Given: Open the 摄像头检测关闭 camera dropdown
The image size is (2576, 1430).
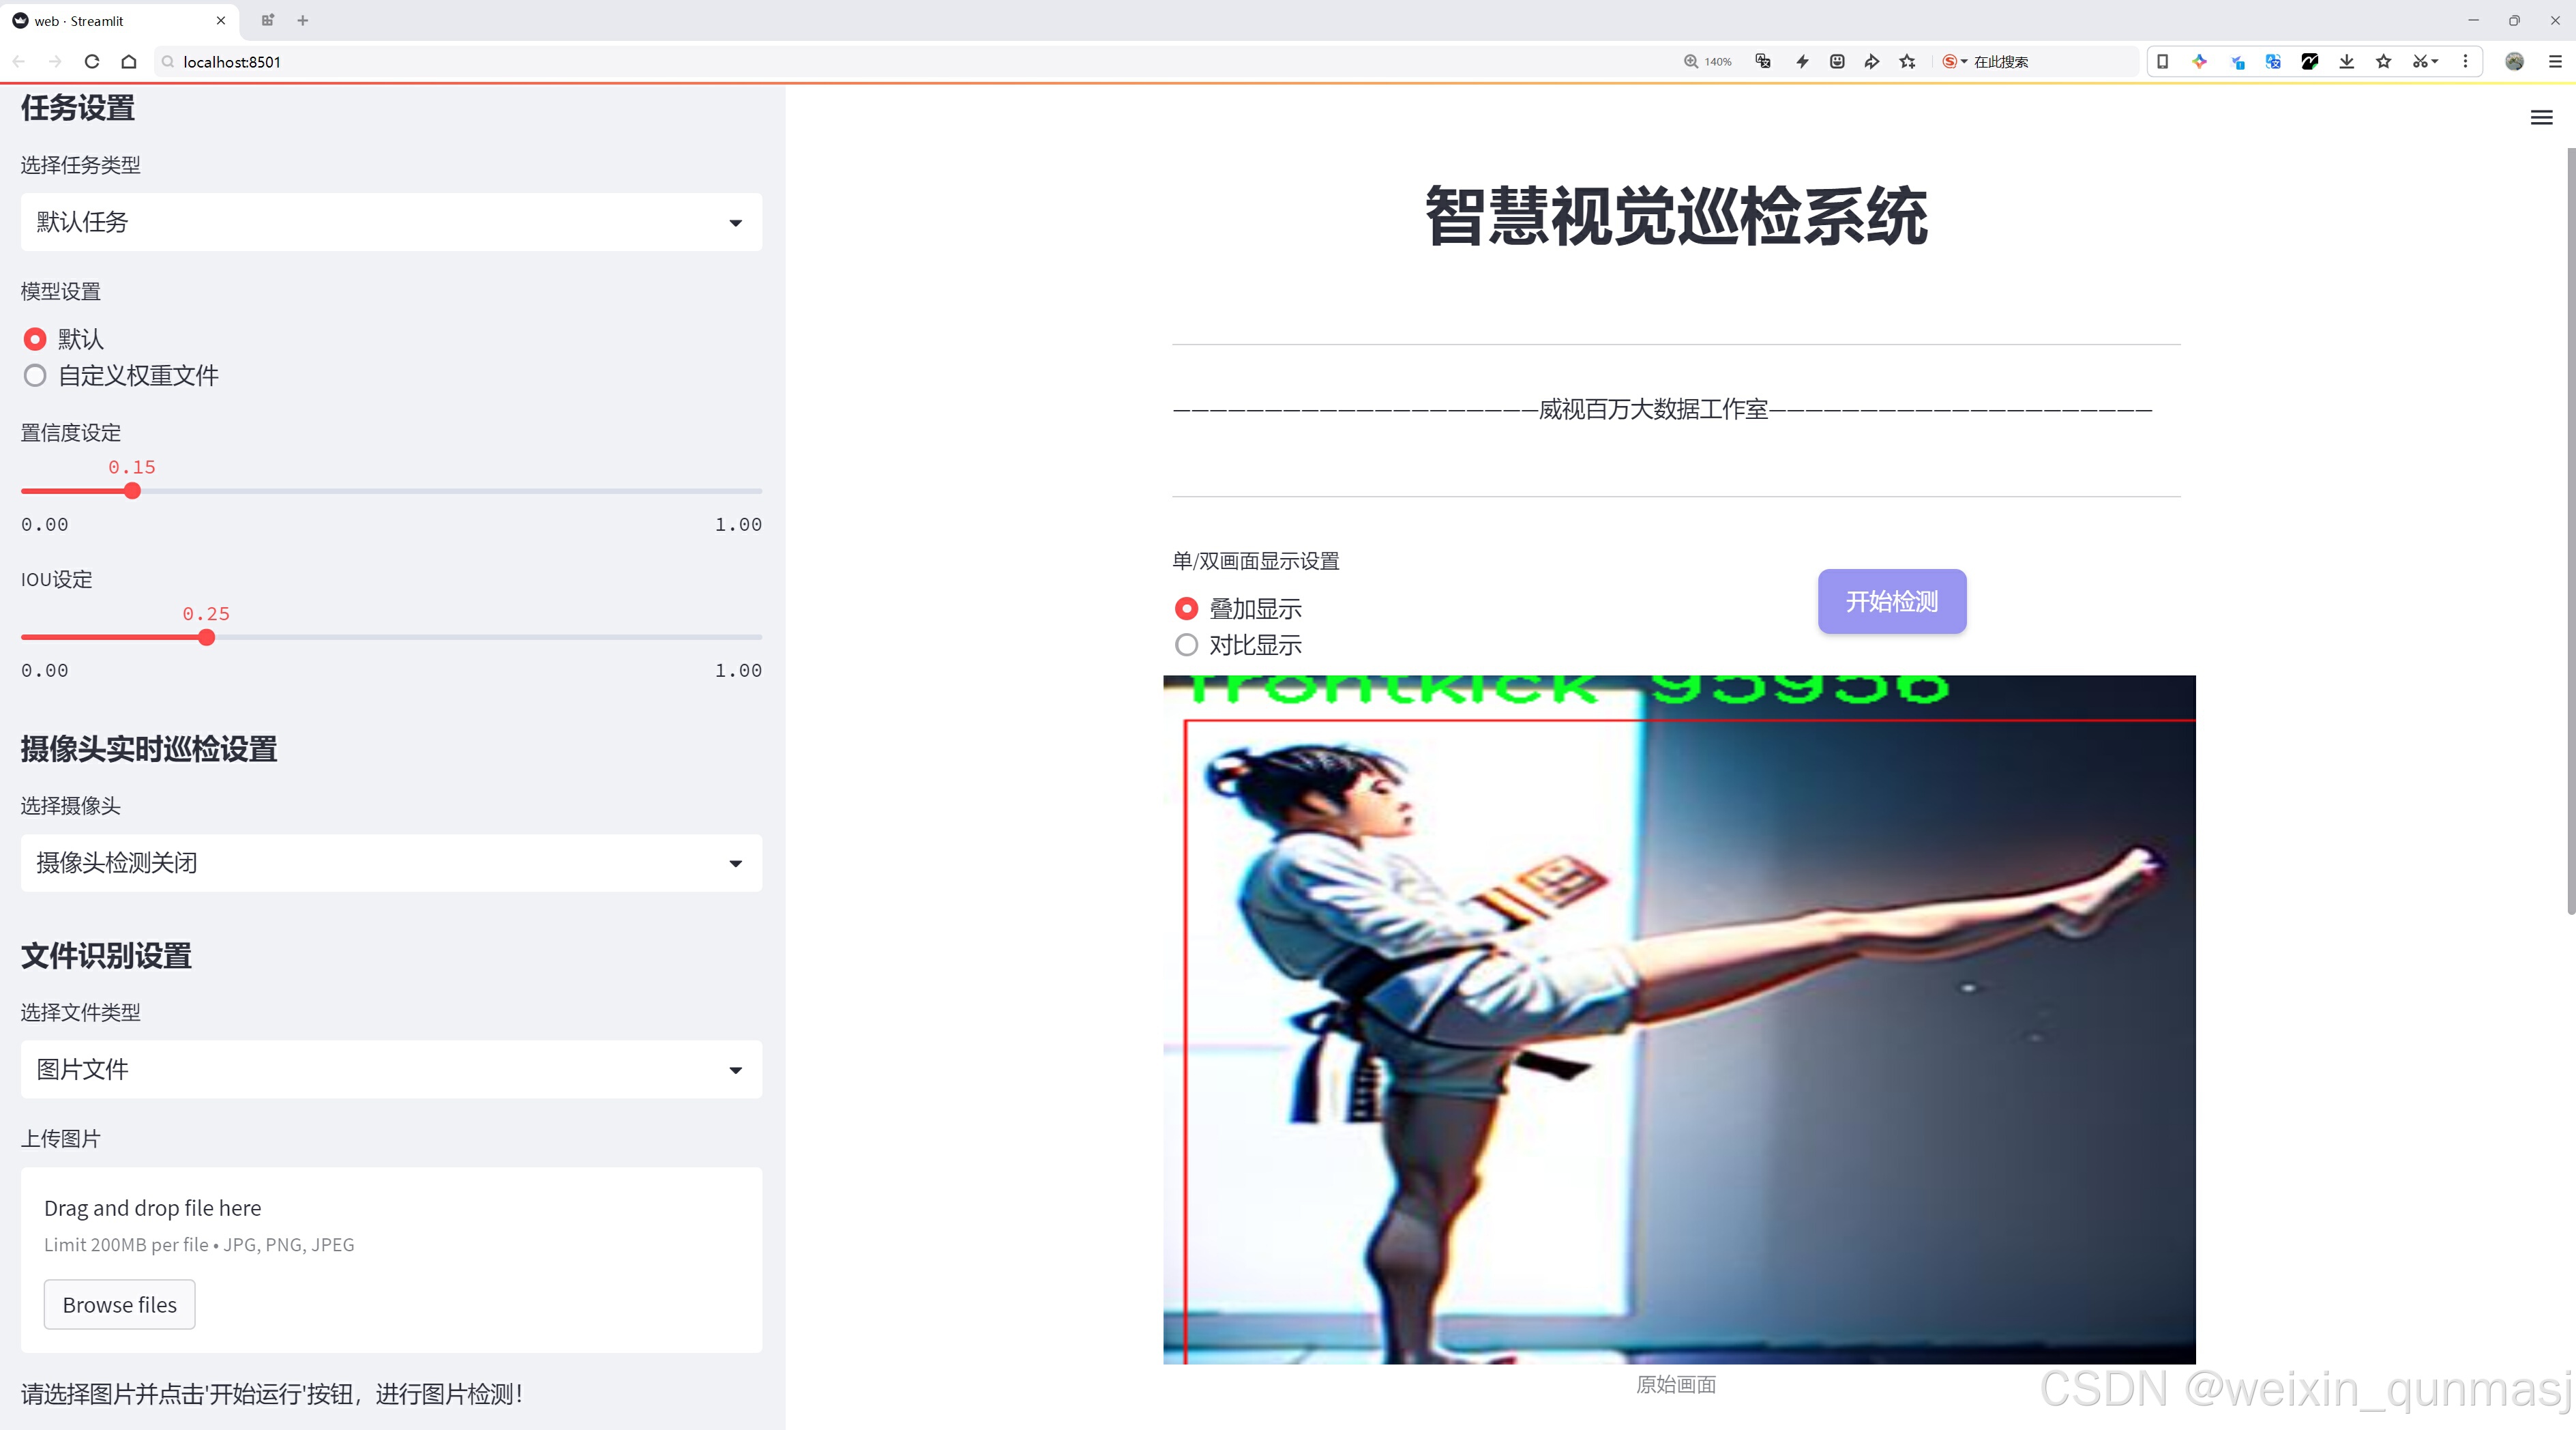Looking at the screenshot, I should pos(391,863).
